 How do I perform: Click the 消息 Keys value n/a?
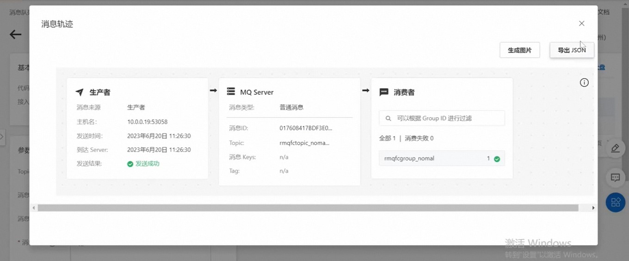tap(284, 157)
